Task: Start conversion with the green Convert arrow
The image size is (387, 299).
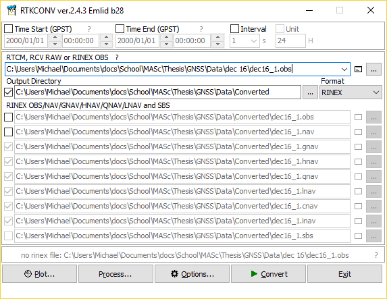Action: tap(254, 273)
